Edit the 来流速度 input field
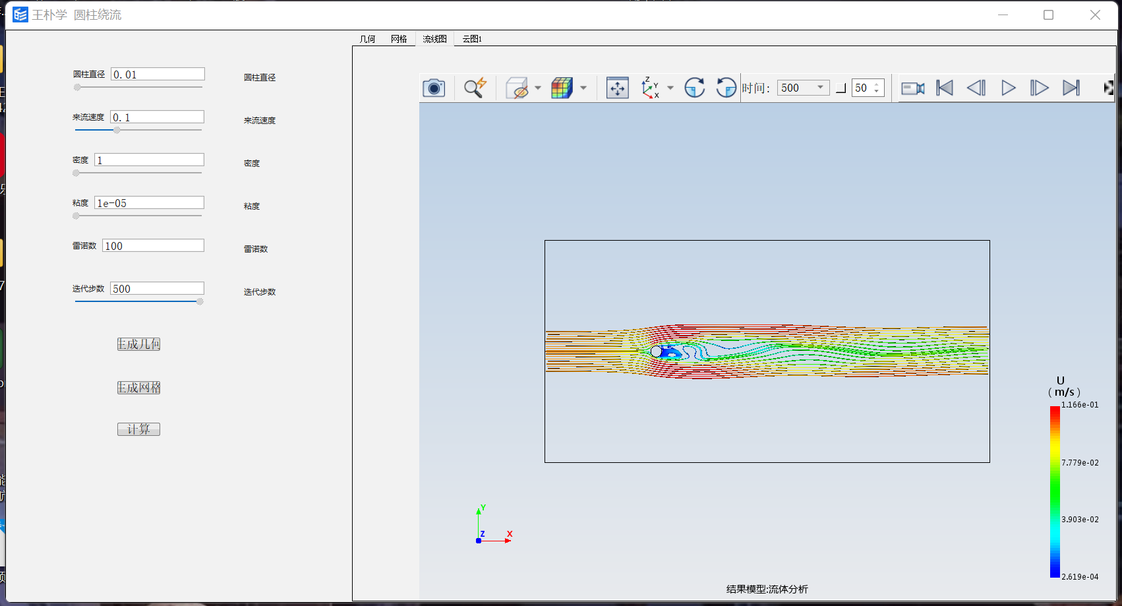The height and width of the screenshot is (606, 1122). (x=157, y=117)
